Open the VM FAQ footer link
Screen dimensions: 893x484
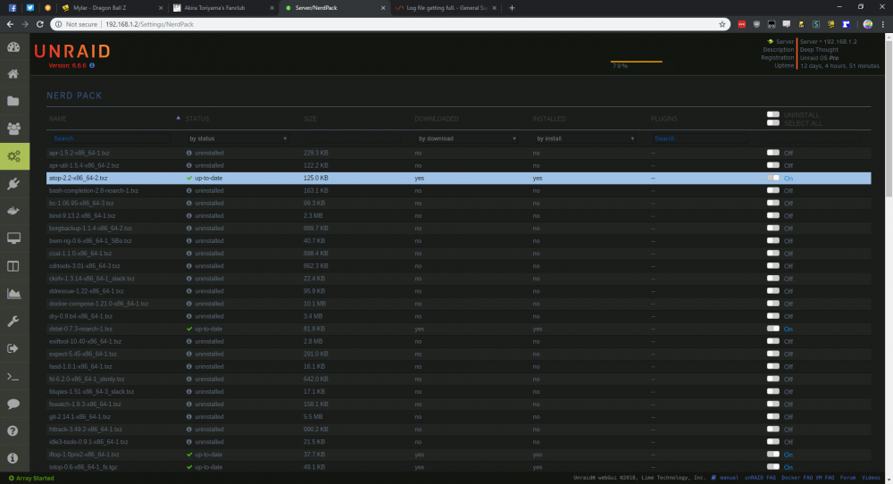point(826,478)
